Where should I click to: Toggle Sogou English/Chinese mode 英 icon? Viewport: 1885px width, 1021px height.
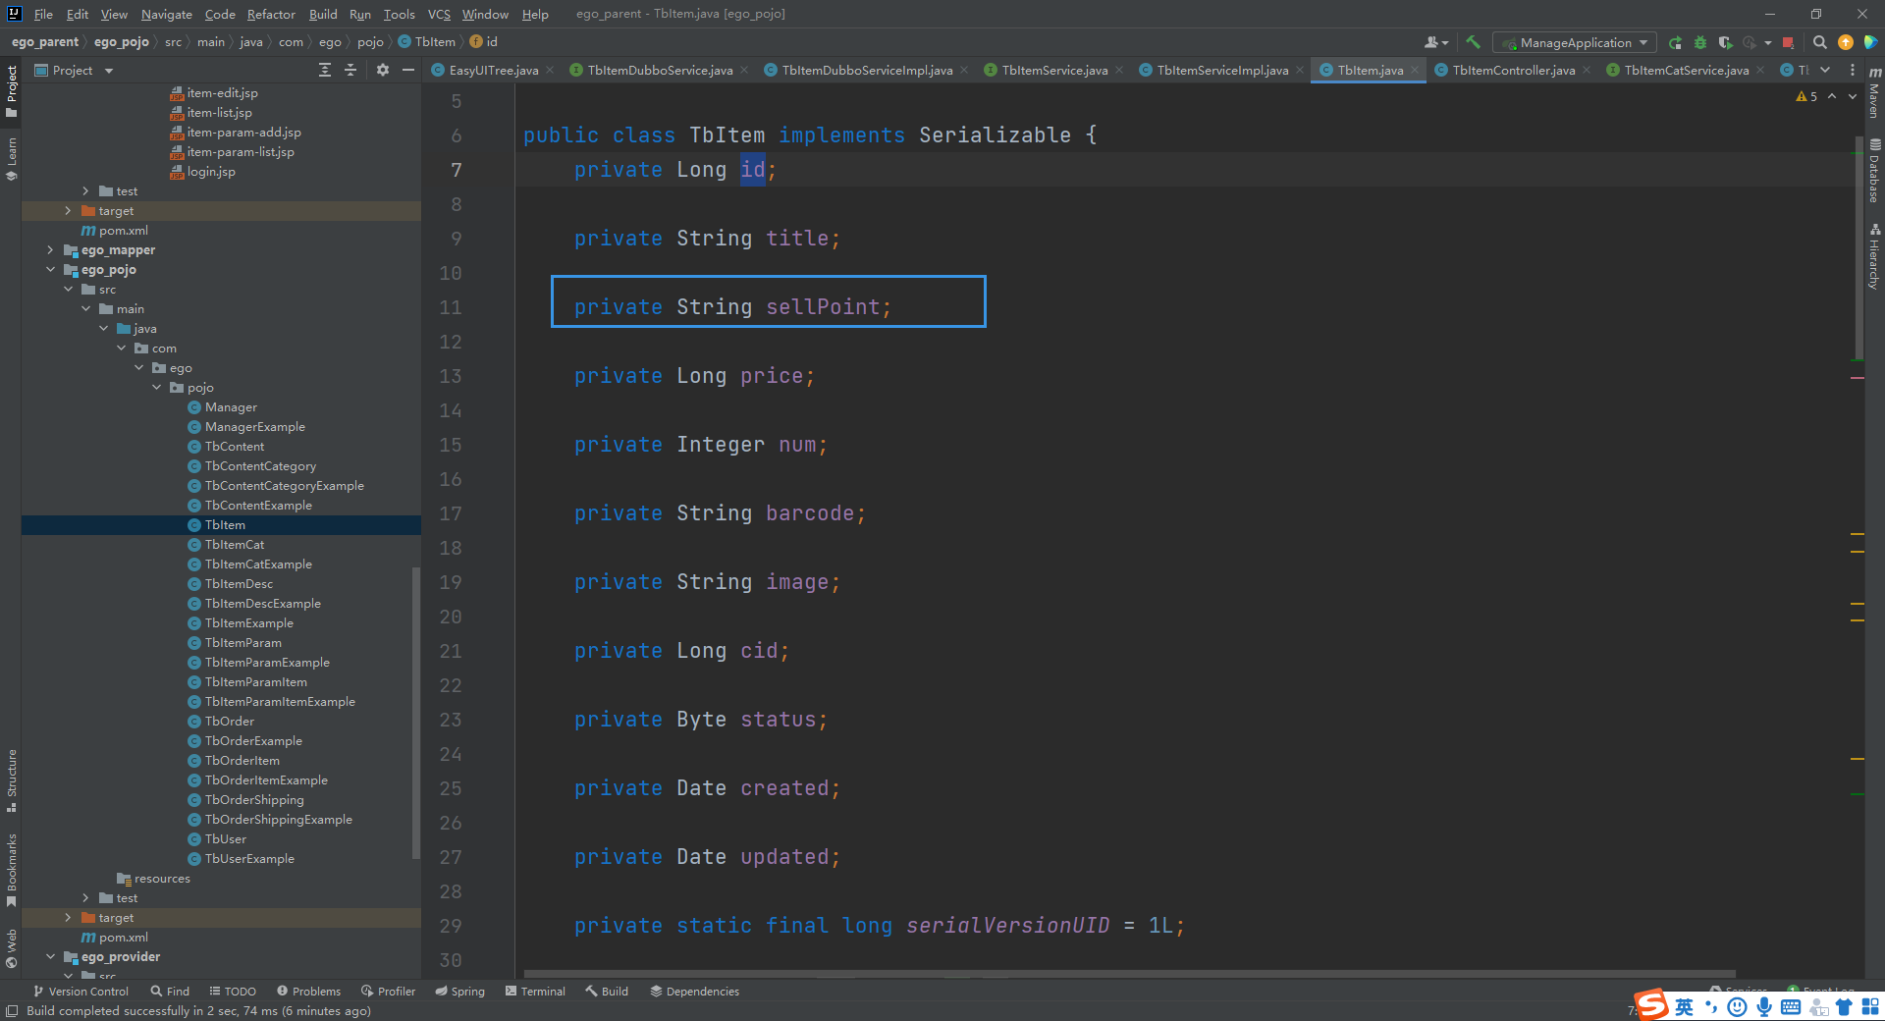point(1685,1006)
